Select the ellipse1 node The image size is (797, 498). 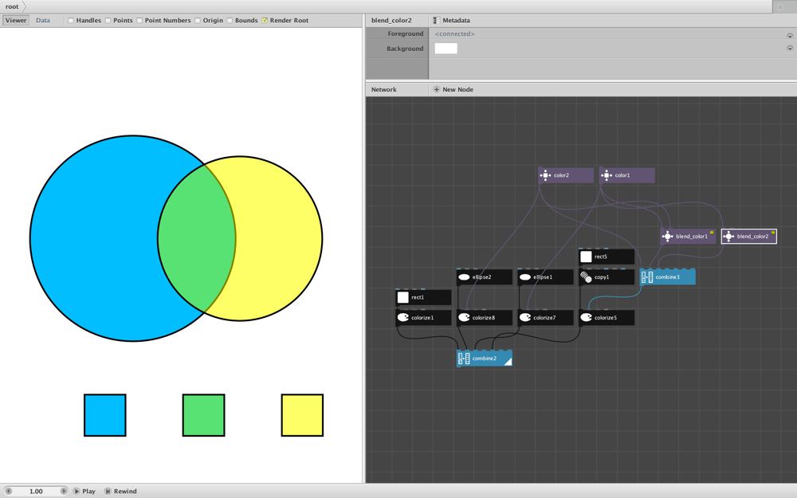coord(545,277)
